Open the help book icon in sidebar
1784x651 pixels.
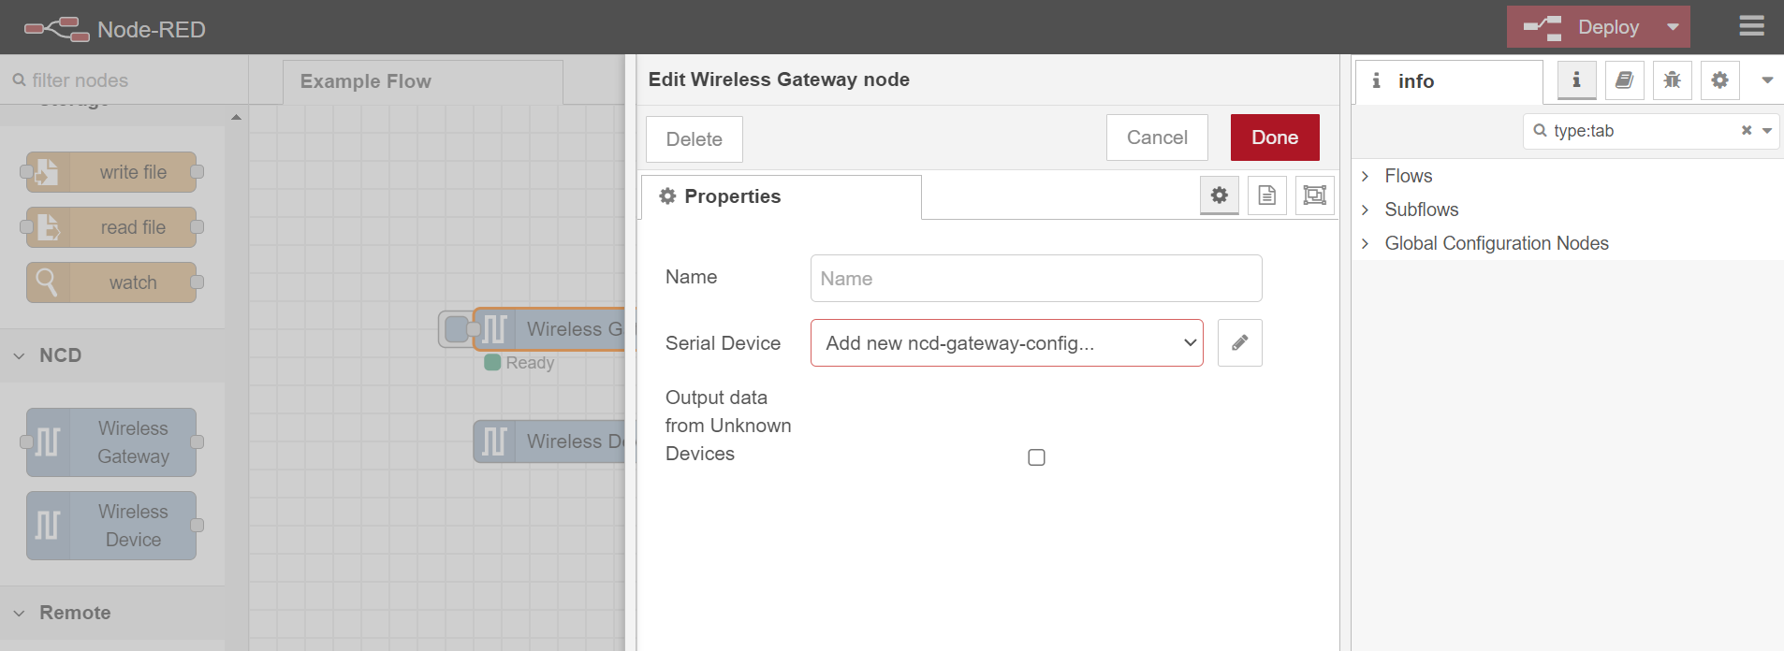1624,80
